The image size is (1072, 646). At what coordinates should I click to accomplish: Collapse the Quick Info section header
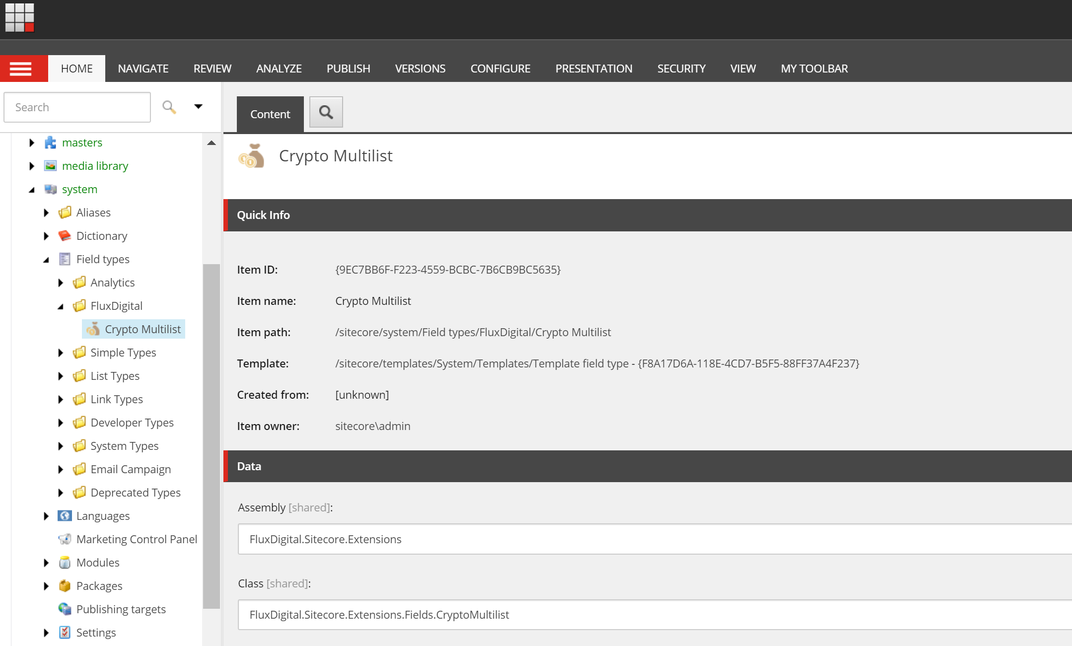[647, 215]
